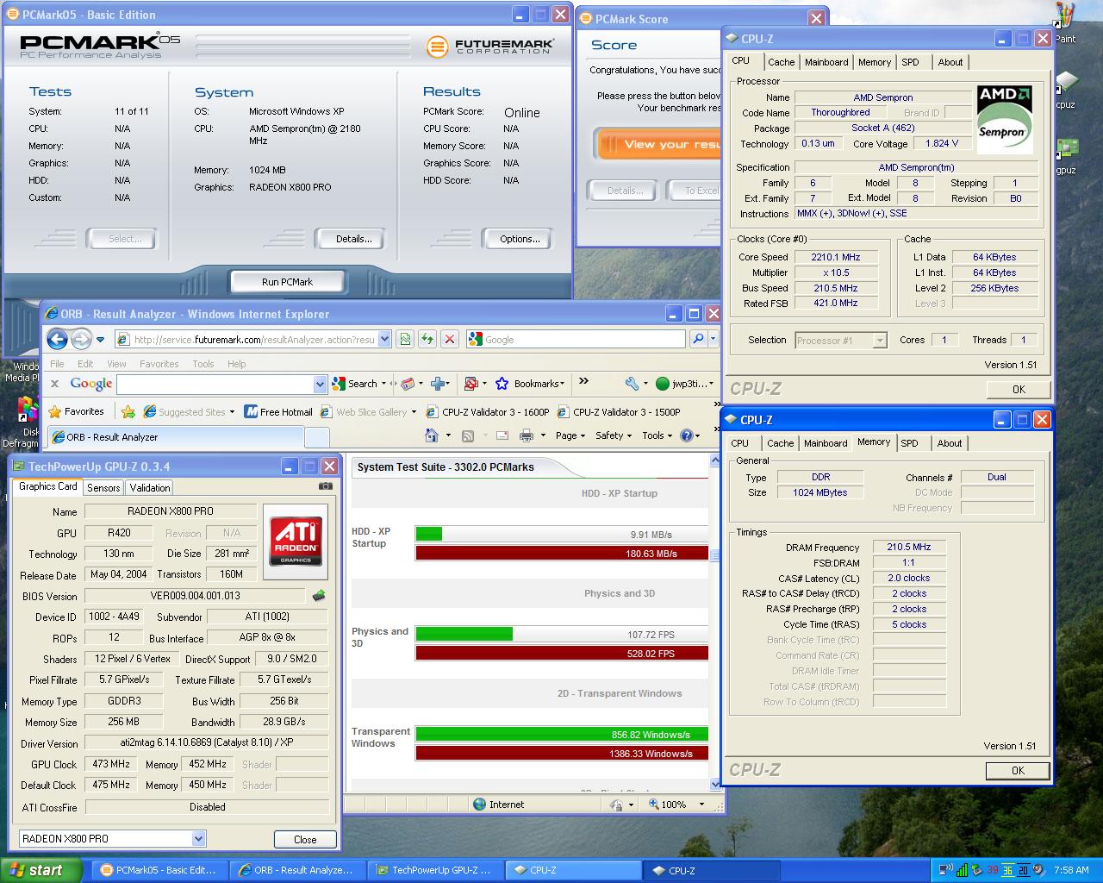Open the File menu in Internet Explorer
This screenshot has width=1103, height=883.
(57, 363)
